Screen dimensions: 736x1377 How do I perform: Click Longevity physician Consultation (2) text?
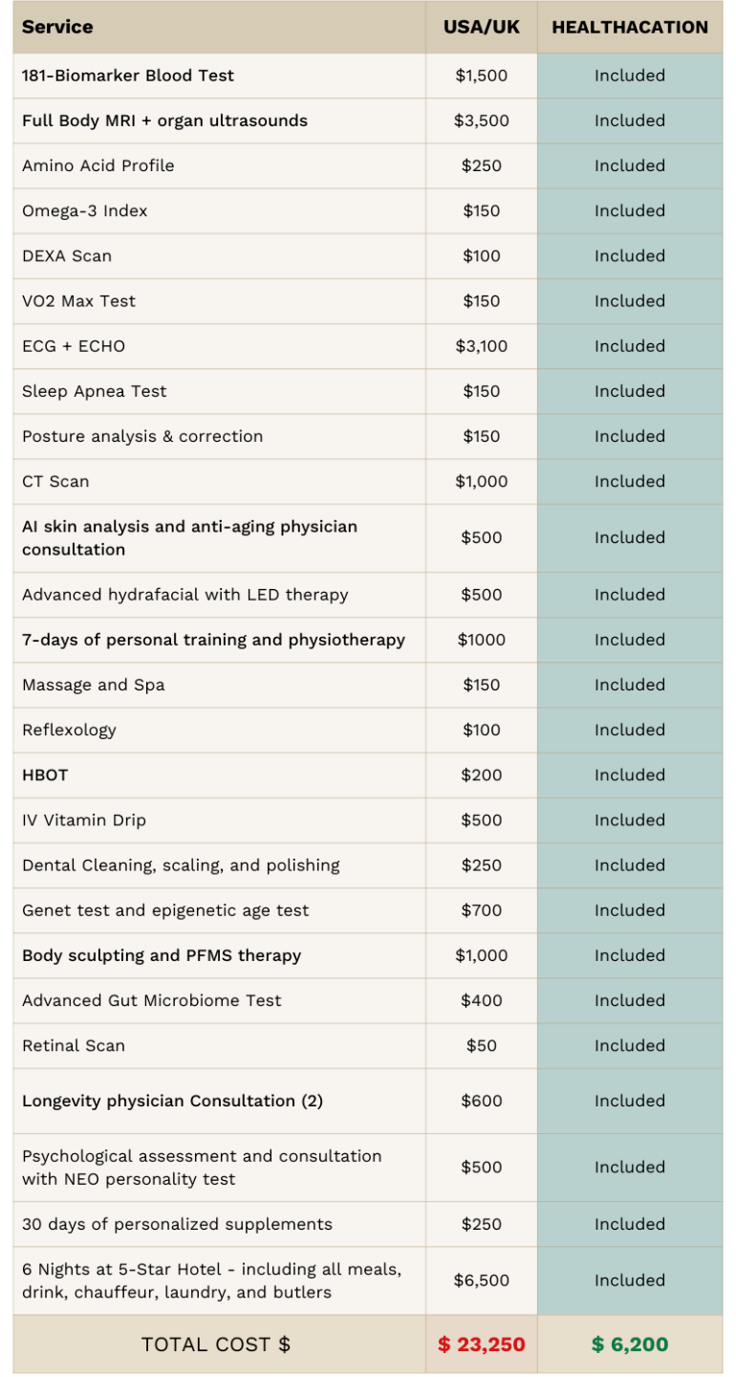click(x=172, y=1101)
